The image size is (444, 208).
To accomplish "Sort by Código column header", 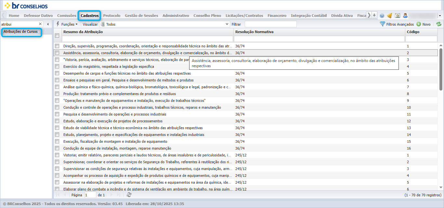I will (x=413, y=32).
